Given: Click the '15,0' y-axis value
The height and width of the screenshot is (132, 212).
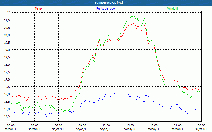Looking at the screenshot, I should tap(7, 109).
